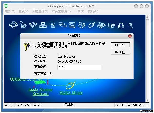Cancel pairing with 取消(C) button

click(120, 52)
